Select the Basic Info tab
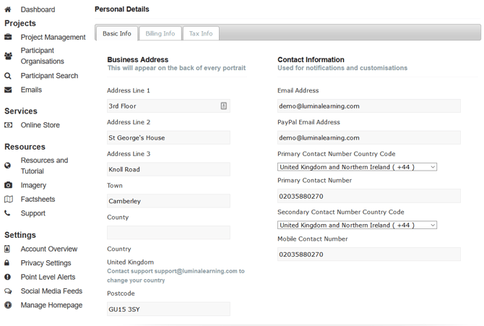This screenshot has height=326, width=484. 116,33
